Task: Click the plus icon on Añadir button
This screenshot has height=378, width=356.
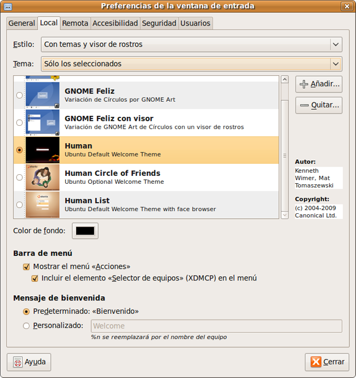Action: [304, 84]
